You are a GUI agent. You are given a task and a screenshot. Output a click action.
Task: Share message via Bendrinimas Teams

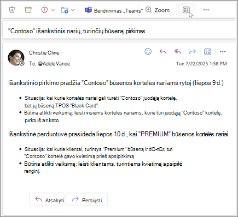114,10
